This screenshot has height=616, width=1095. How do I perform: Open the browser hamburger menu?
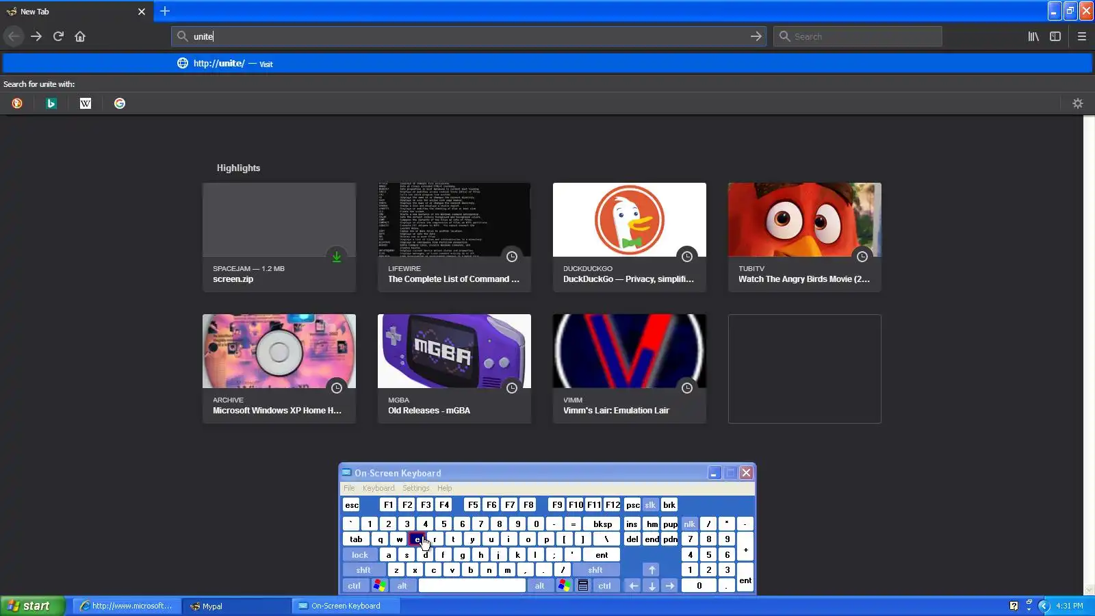click(1082, 36)
